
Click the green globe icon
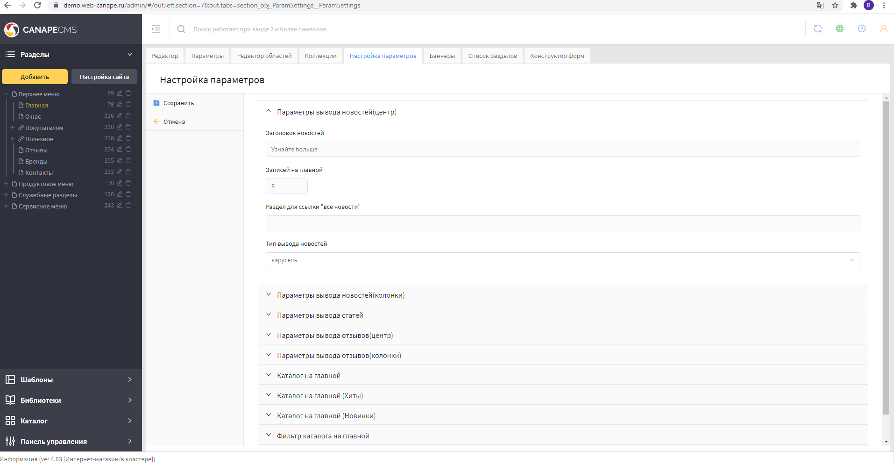[839, 29]
